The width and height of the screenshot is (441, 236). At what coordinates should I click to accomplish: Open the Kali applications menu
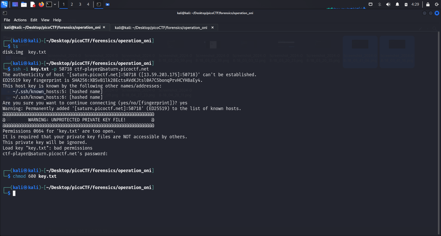click(4, 4)
